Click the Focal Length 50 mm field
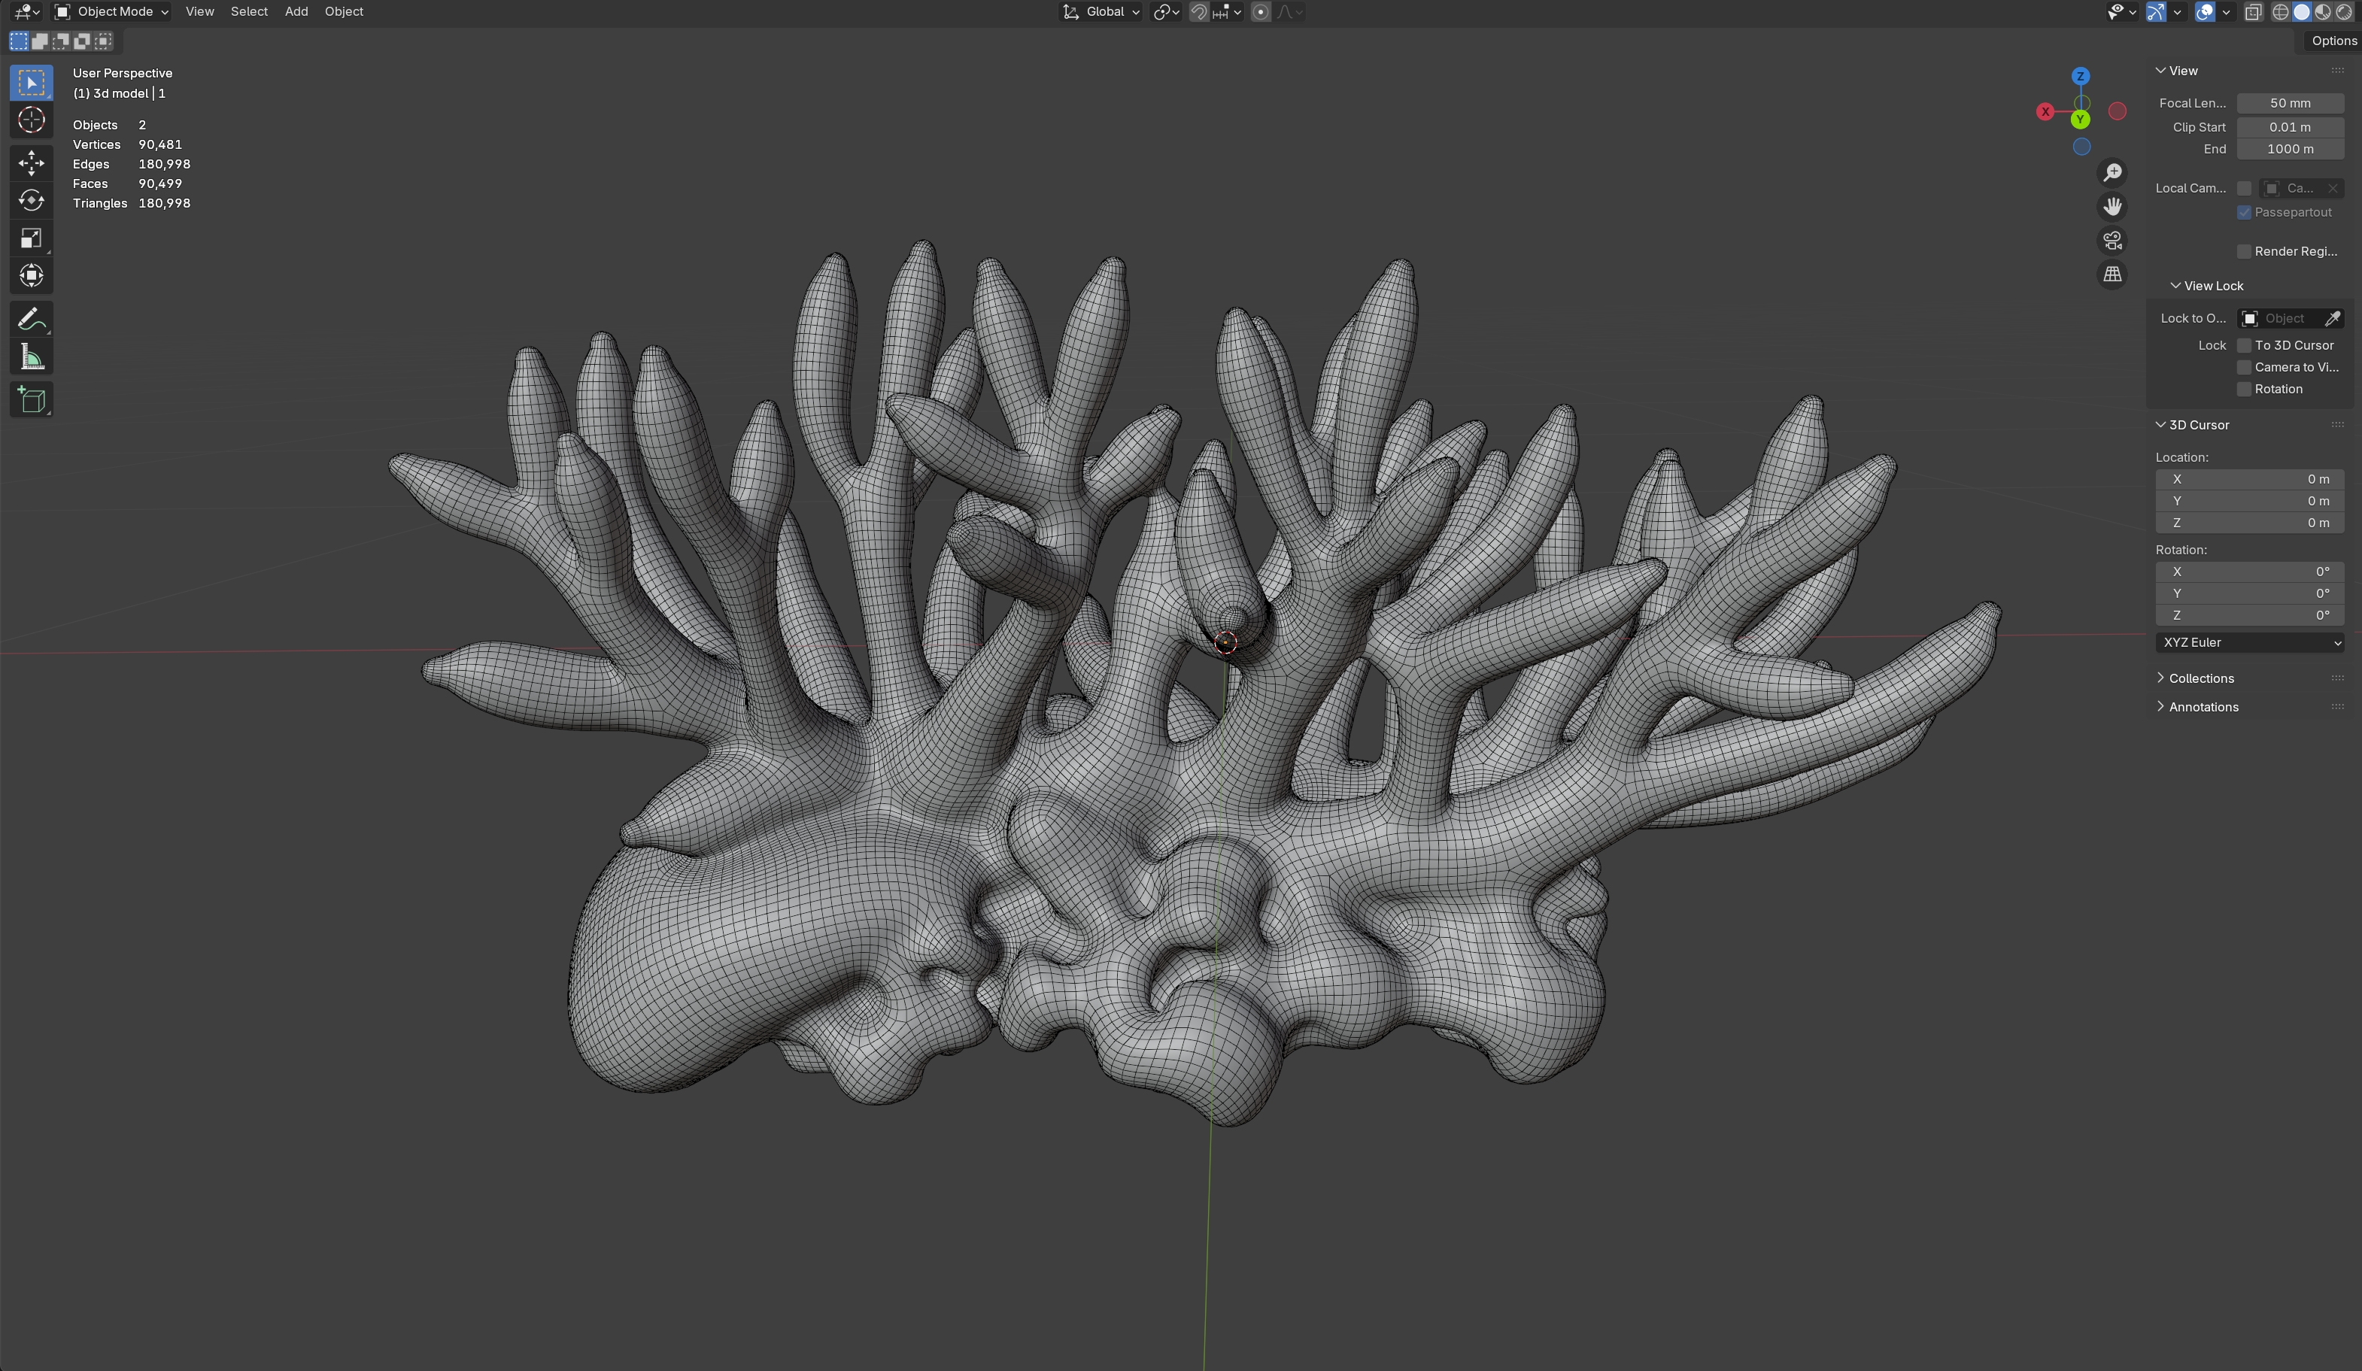Screen dimensions: 2362x1371 point(2289,103)
